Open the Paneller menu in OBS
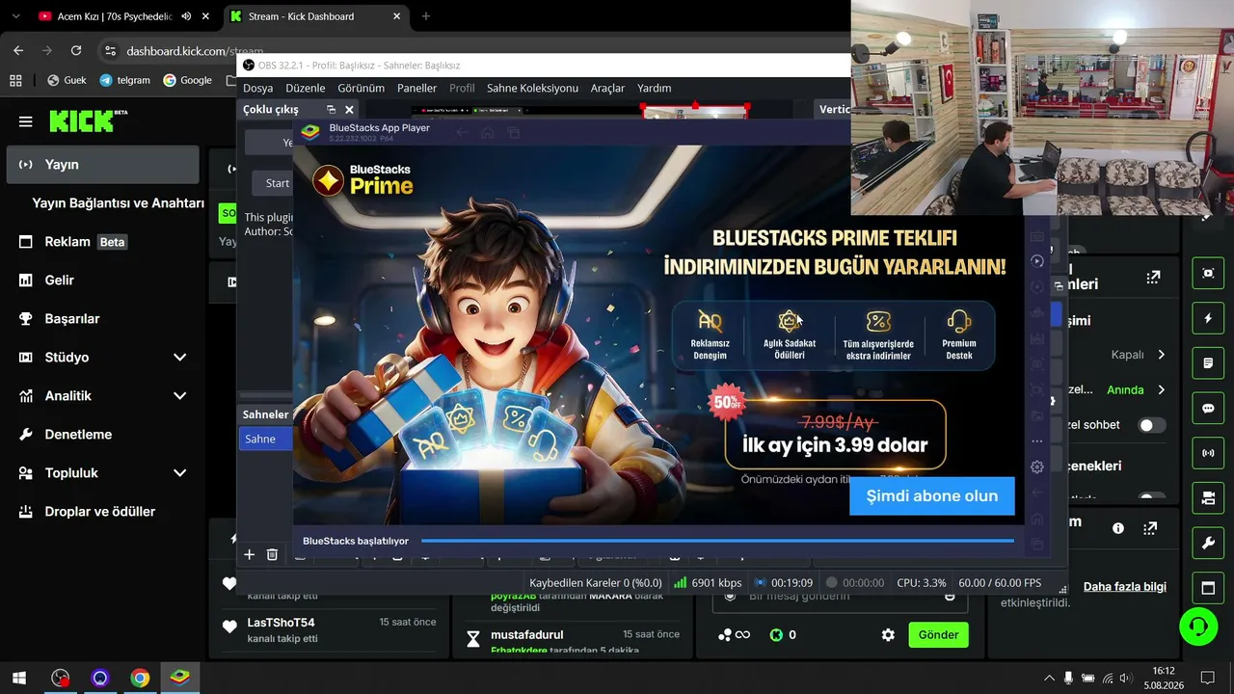The image size is (1234, 694). (x=417, y=88)
